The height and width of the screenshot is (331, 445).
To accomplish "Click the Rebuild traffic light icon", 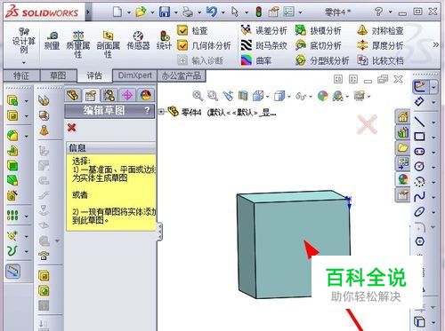I will 259,12.
